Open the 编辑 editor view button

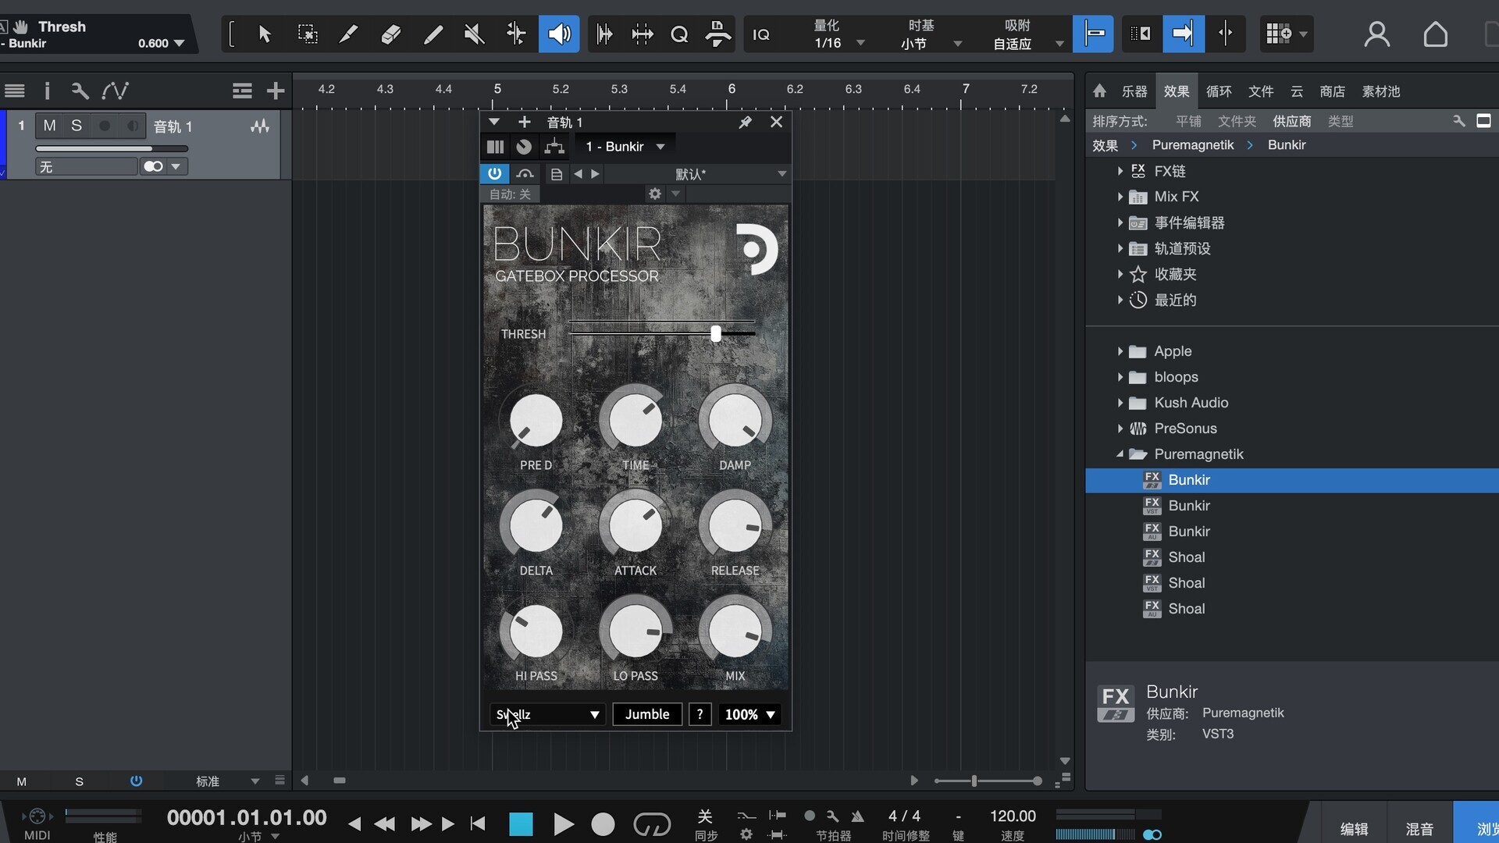click(1354, 829)
